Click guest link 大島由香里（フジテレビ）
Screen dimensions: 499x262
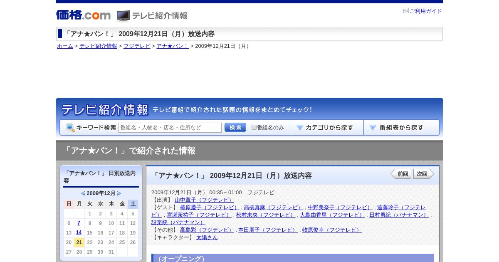pyautogui.click(x=332, y=215)
